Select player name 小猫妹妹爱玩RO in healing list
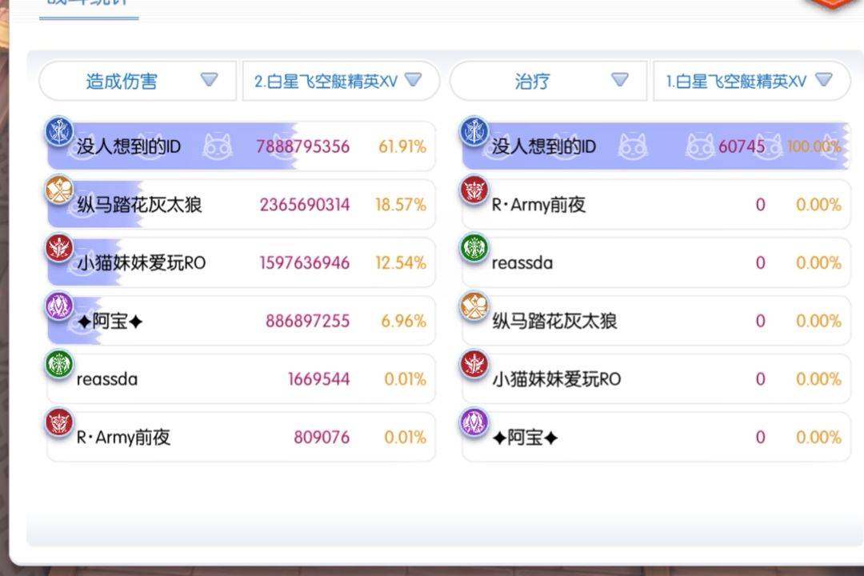The width and height of the screenshot is (864, 576). click(x=556, y=379)
